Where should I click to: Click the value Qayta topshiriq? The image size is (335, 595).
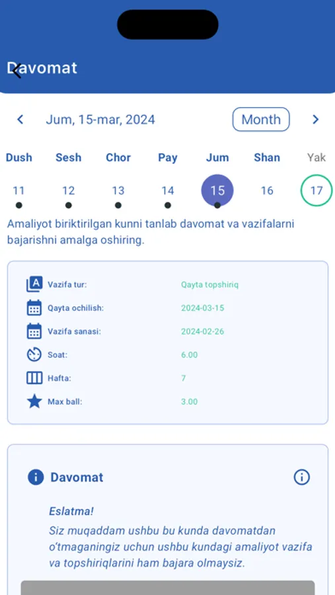point(210,284)
